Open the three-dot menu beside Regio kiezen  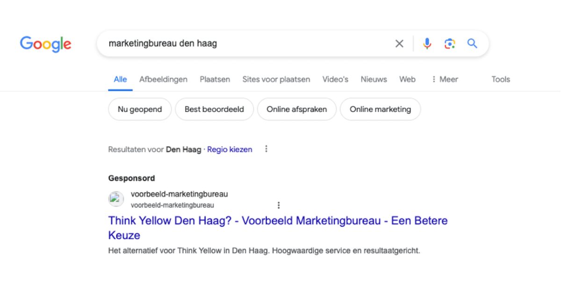(x=266, y=149)
